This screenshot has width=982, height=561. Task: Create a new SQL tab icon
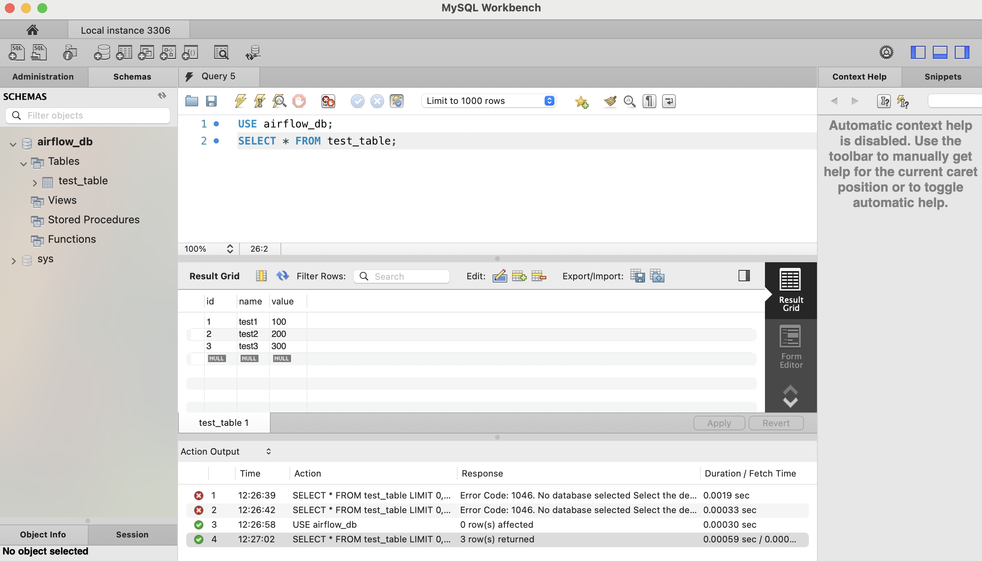pyautogui.click(x=17, y=53)
